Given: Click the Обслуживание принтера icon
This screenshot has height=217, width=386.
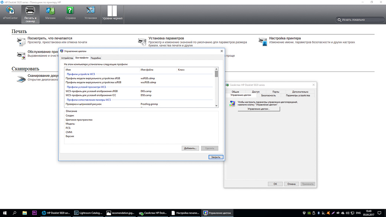Looking at the screenshot, I should [x=21, y=55].
